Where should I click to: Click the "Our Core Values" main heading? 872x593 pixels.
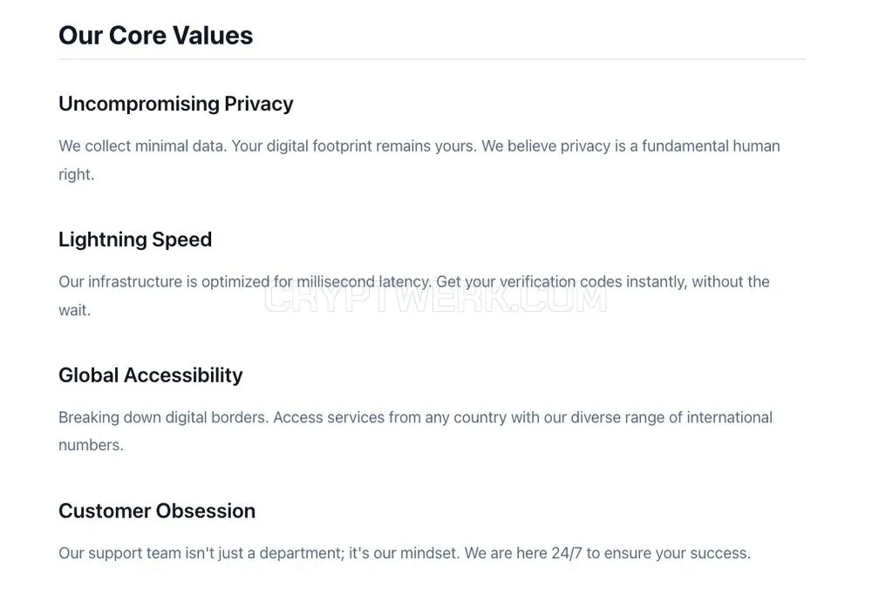(x=156, y=36)
